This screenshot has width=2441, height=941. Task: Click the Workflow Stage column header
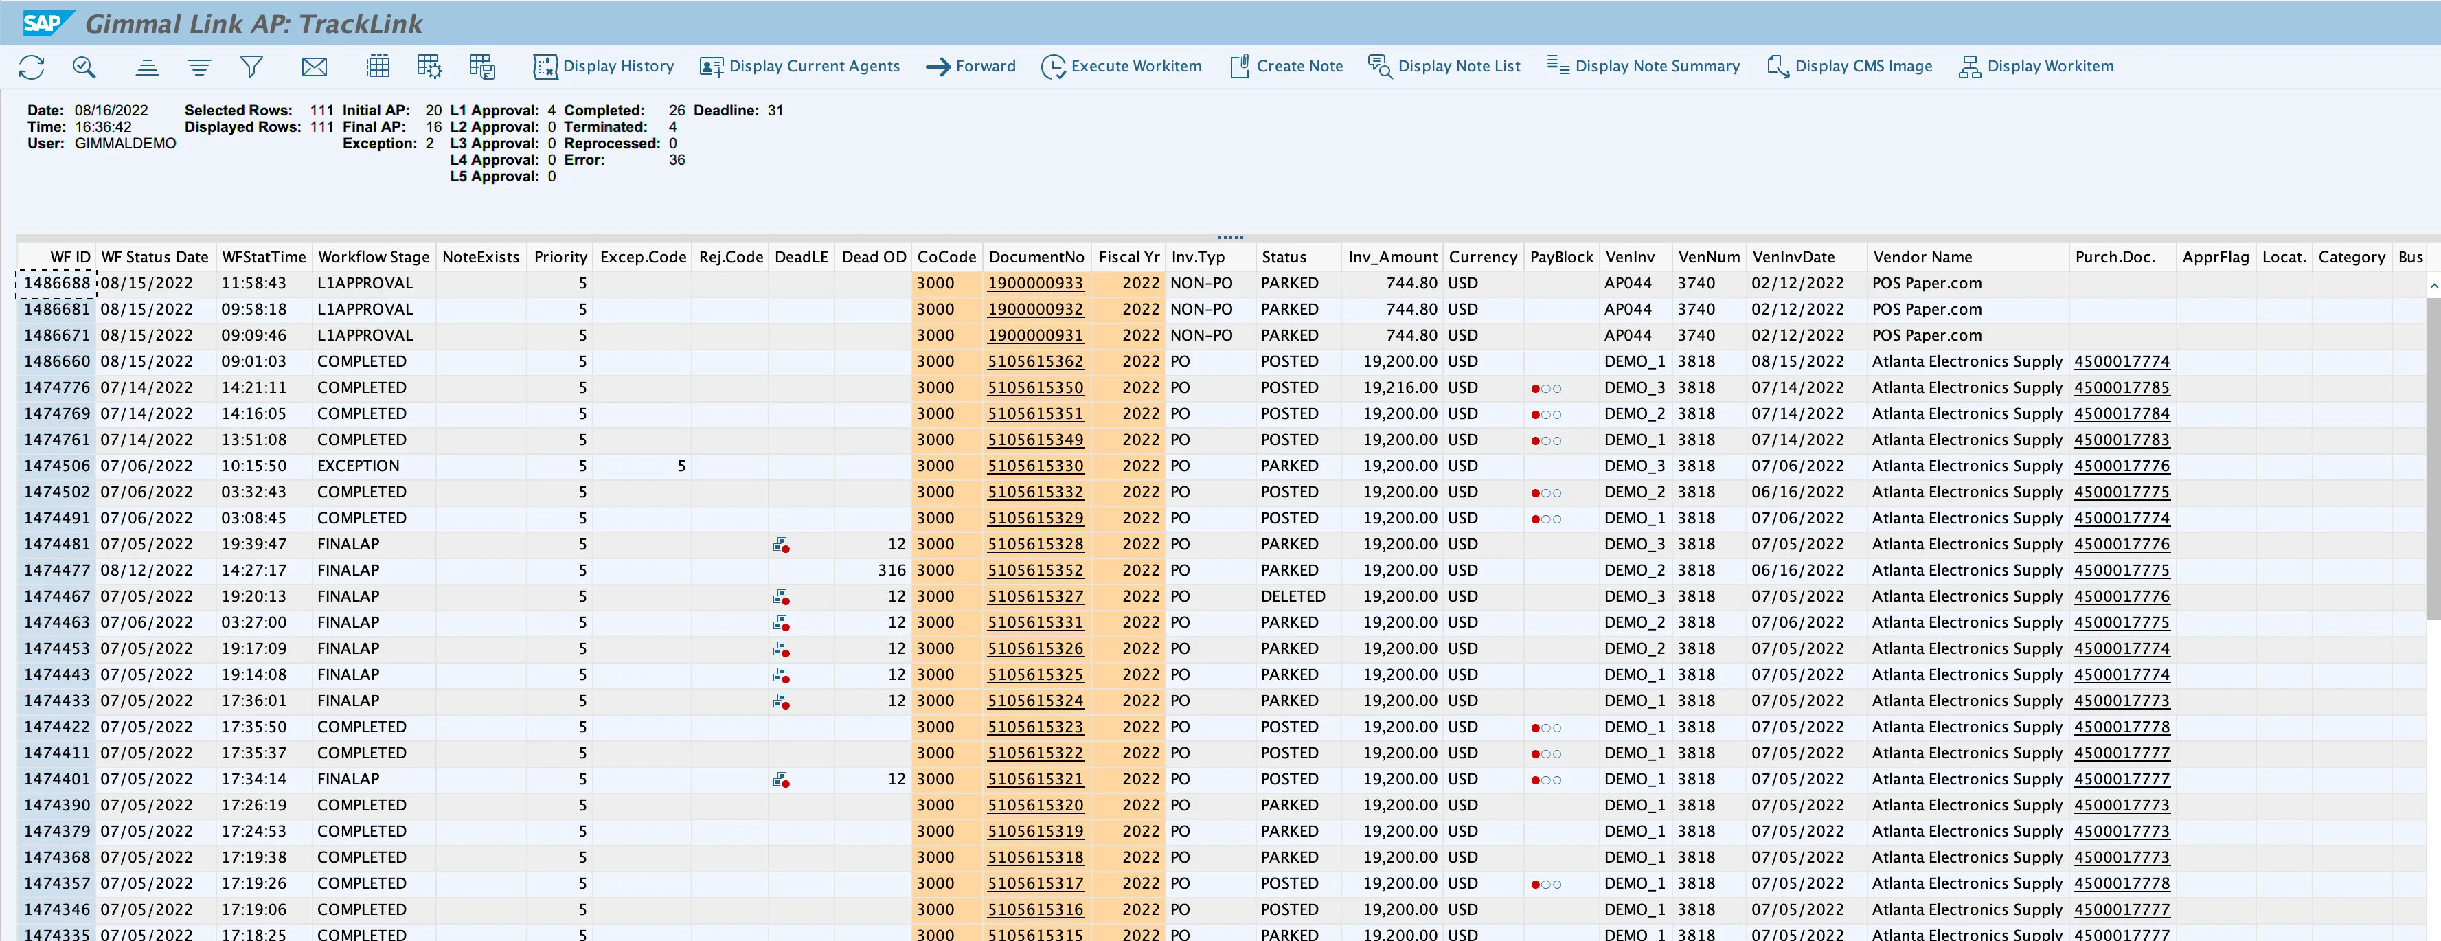(374, 257)
